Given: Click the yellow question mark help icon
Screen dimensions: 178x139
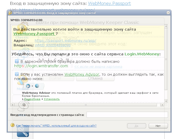Looking at the screenshot, I should [x=12, y=125].
